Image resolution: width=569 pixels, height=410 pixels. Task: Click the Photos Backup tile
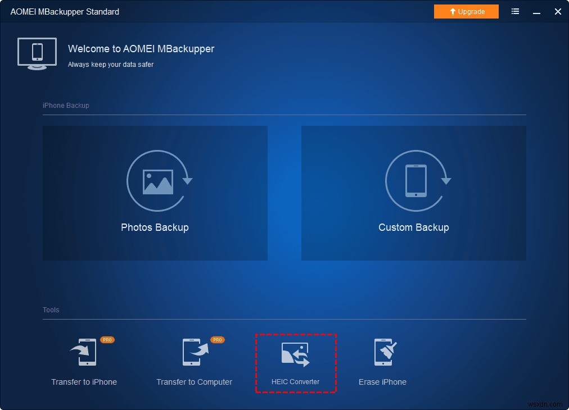point(155,193)
